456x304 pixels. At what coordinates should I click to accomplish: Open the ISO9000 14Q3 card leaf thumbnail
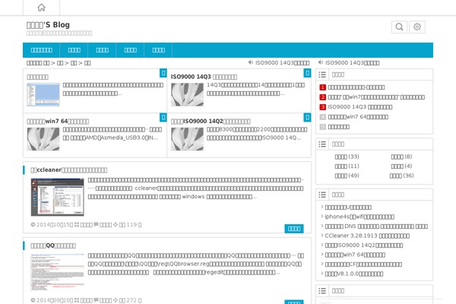click(187, 94)
